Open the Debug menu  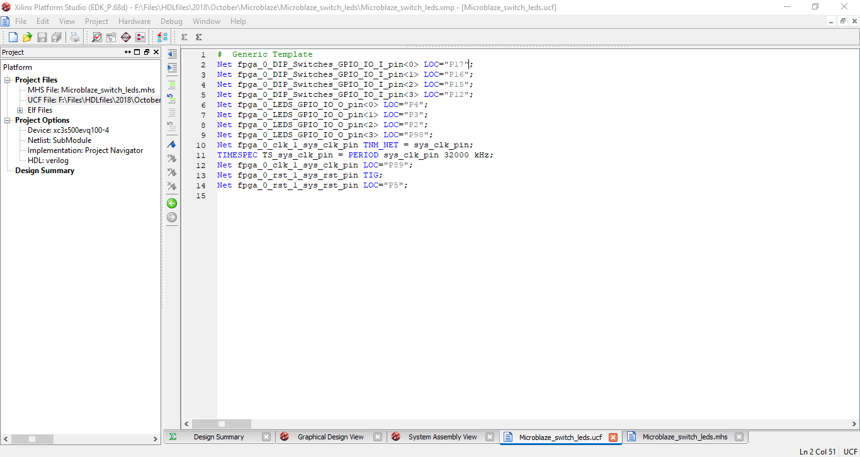coord(171,21)
